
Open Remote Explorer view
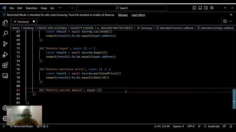tap(5, 76)
